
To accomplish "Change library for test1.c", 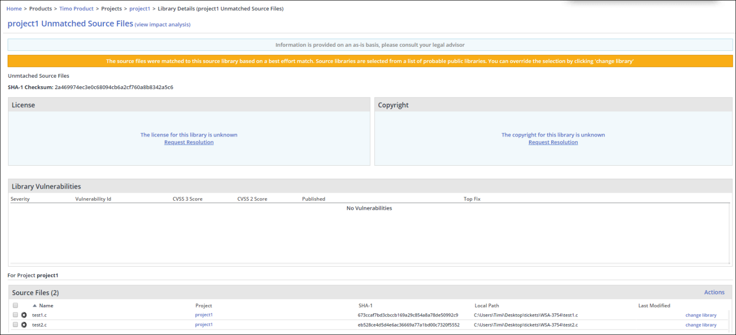I will 701,315.
